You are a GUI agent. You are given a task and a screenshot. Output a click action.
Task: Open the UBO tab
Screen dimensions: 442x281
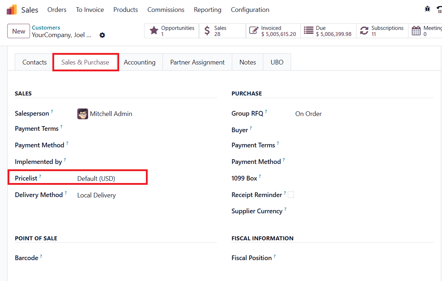tap(277, 62)
